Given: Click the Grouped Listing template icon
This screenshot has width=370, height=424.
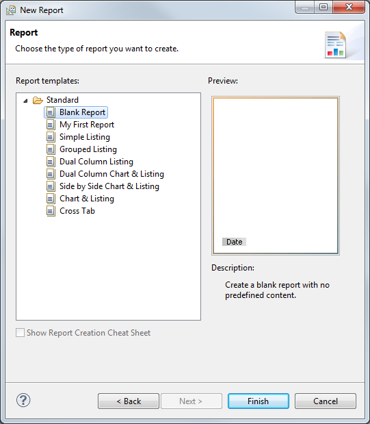Looking at the screenshot, I should click(x=51, y=149).
